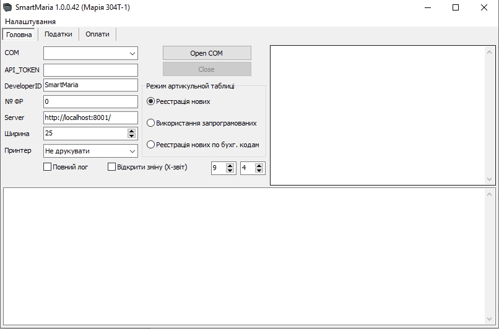Select the Реестрація нових radio option
The height and width of the screenshot is (329, 499).
[150, 101]
